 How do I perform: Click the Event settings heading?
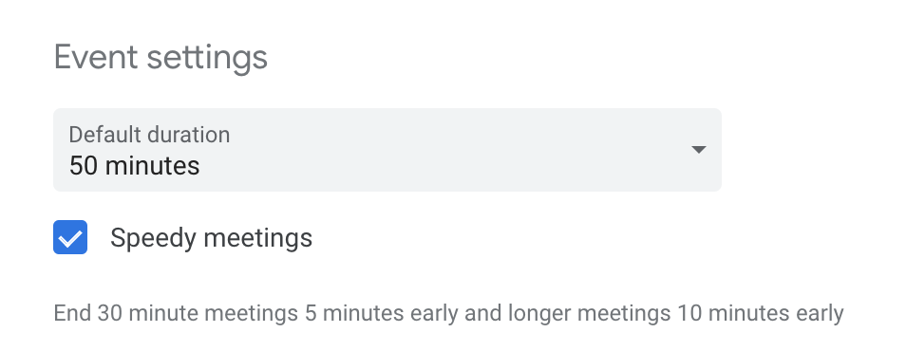(160, 58)
